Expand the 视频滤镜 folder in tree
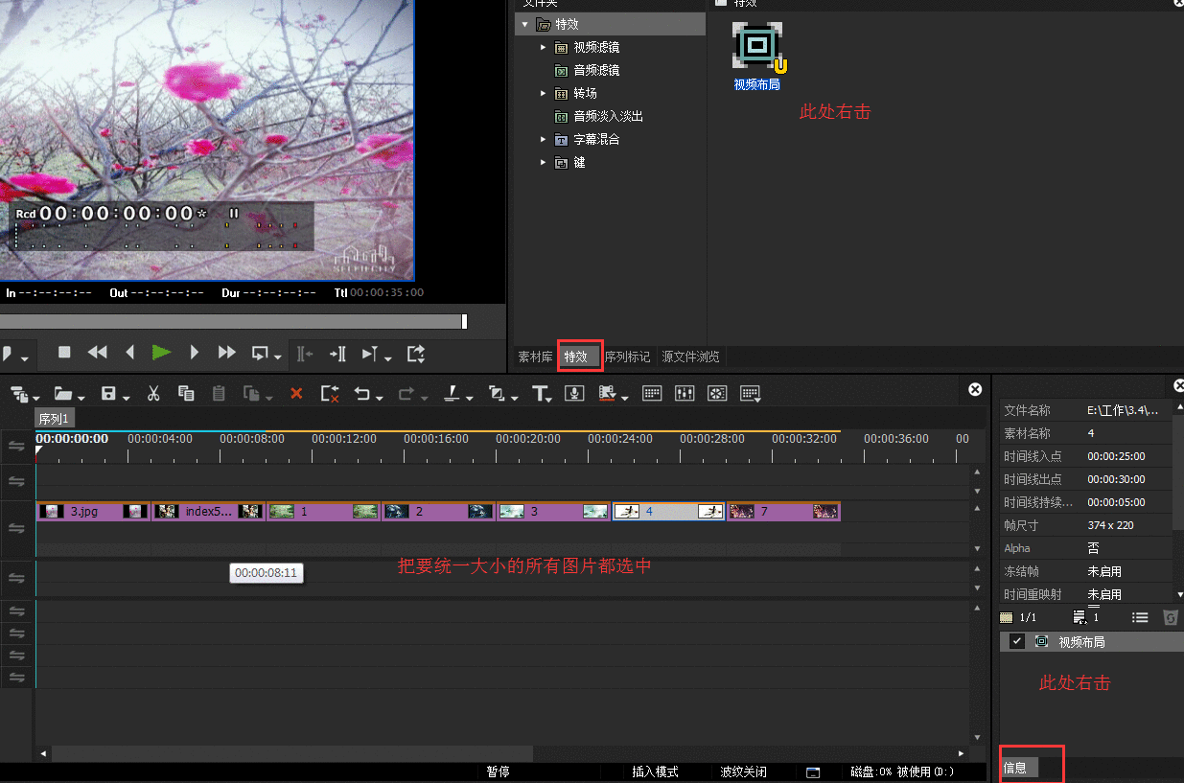This screenshot has width=1184, height=783. coord(543,47)
